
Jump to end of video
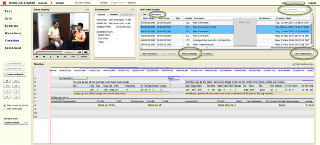coord(64,57)
